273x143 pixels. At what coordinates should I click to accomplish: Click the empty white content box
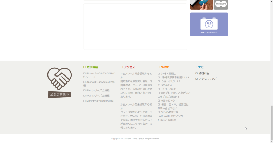[135, 27]
